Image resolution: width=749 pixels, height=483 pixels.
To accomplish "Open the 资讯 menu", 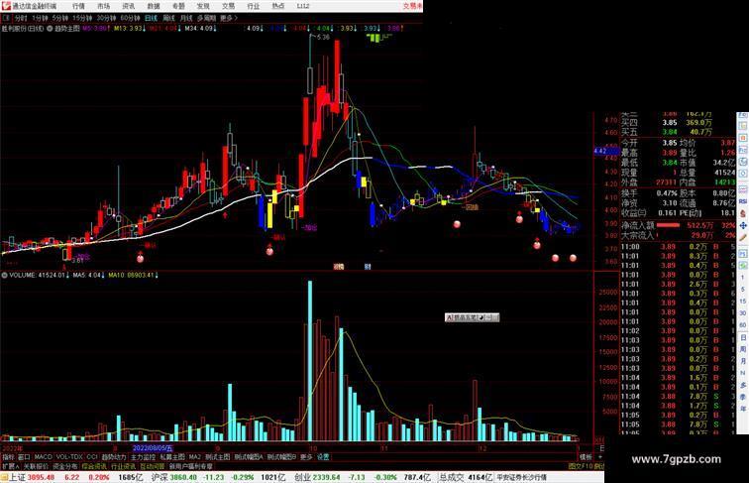I will coord(128,6).
